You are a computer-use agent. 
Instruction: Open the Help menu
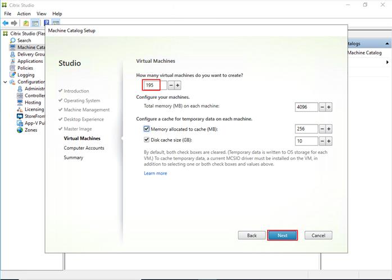pyautogui.click(x=57, y=13)
